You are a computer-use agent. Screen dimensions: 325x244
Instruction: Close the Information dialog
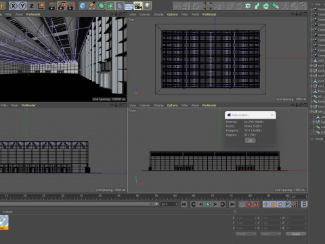[x=272, y=115]
